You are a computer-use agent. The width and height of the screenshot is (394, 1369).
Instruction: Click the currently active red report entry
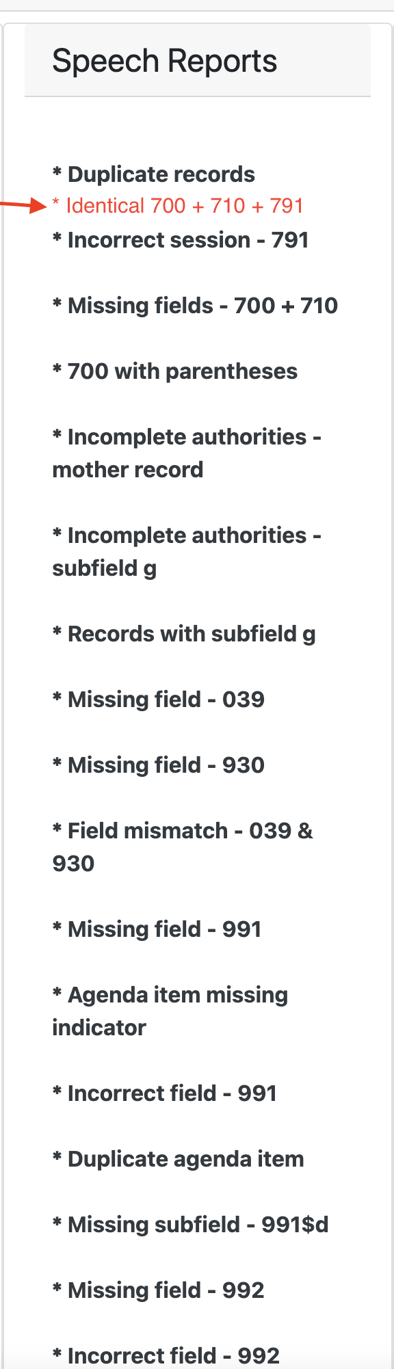pos(178,205)
